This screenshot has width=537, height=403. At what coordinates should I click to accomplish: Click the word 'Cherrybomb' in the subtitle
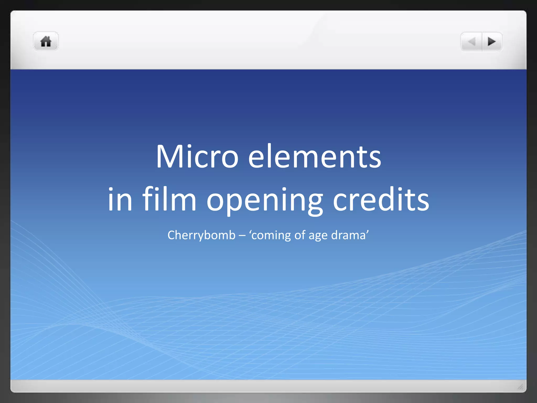tap(201, 235)
